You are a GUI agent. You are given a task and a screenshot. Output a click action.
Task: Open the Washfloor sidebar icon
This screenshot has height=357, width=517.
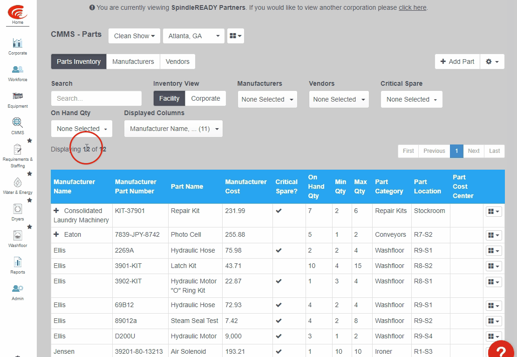[18, 235]
